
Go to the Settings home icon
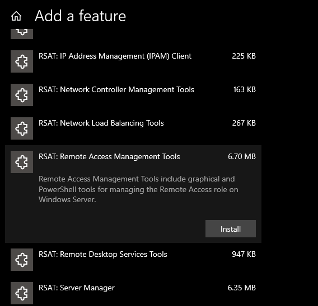(16, 16)
